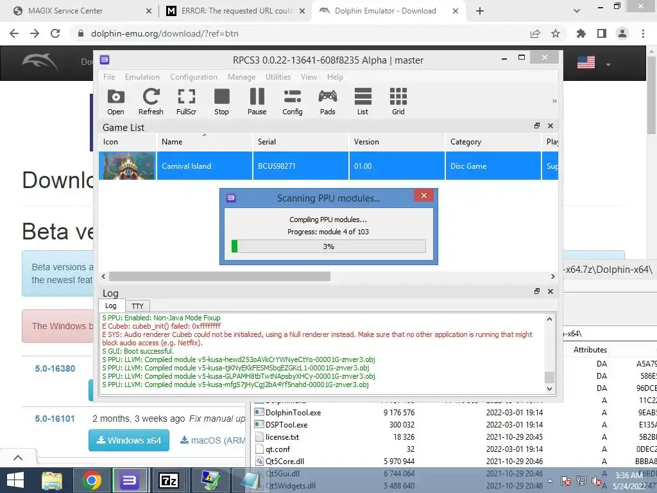Sort the game list by the Name column

click(x=205, y=142)
